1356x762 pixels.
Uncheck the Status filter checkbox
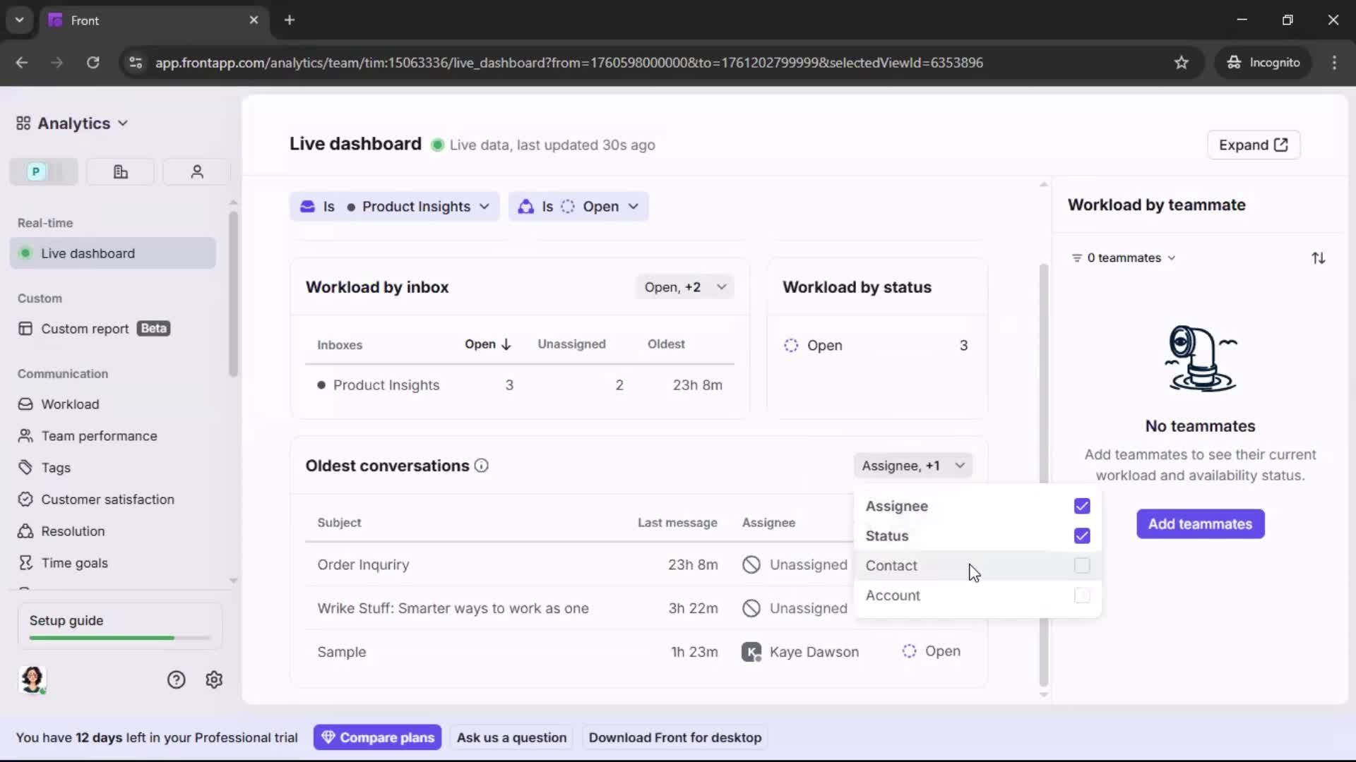click(1082, 536)
